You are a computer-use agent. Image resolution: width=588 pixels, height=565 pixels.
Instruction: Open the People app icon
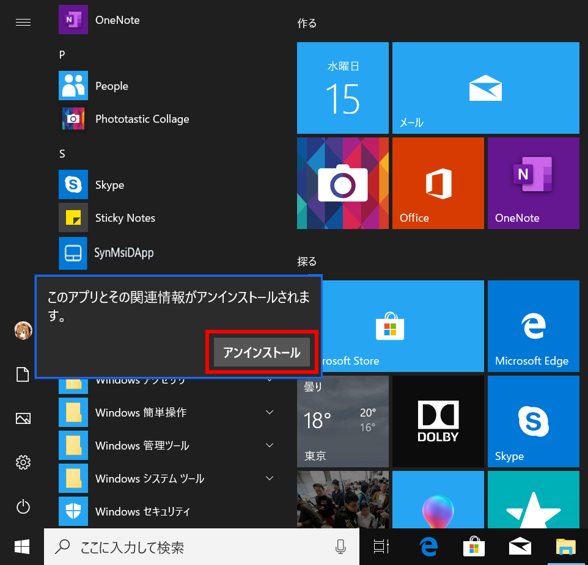[73, 86]
